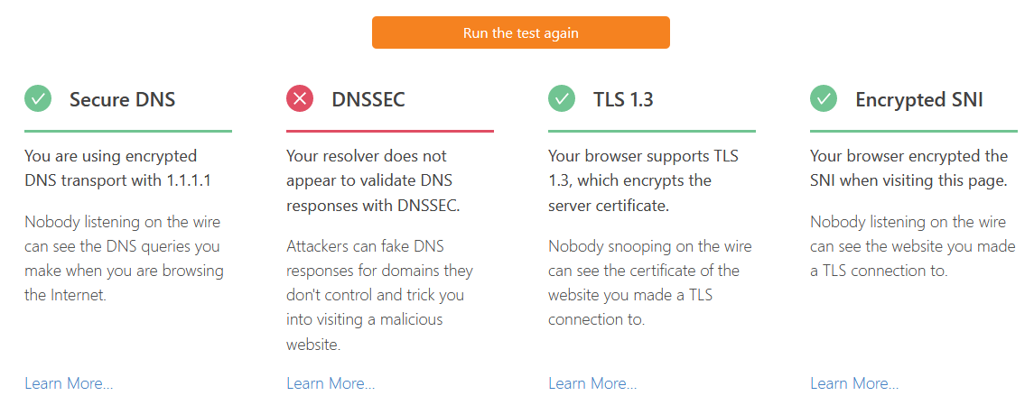Click the Encrypted SNI heading
This screenshot has width=1034, height=414.
(918, 99)
